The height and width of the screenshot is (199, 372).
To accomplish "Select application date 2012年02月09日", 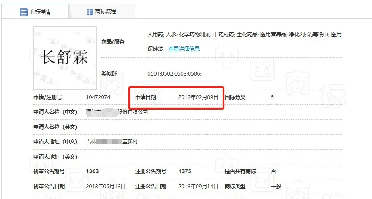I will click(198, 97).
